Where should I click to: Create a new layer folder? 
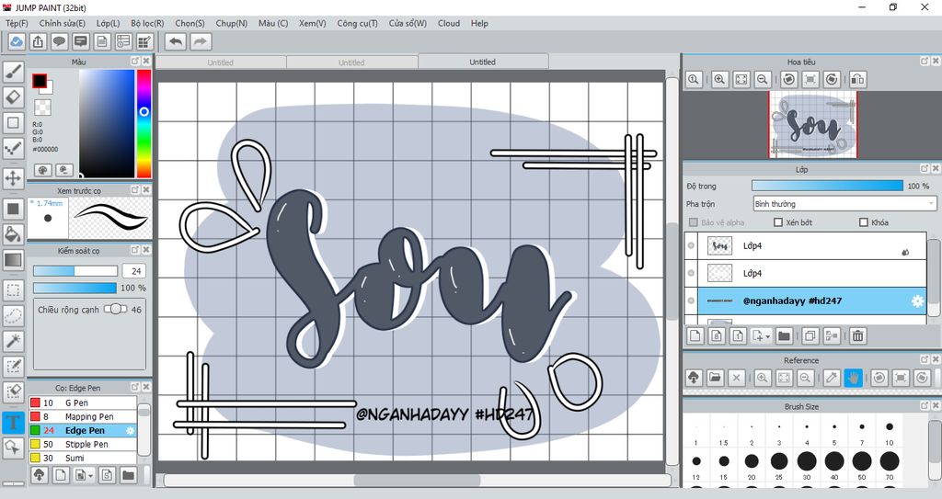pyautogui.click(x=784, y=336)
